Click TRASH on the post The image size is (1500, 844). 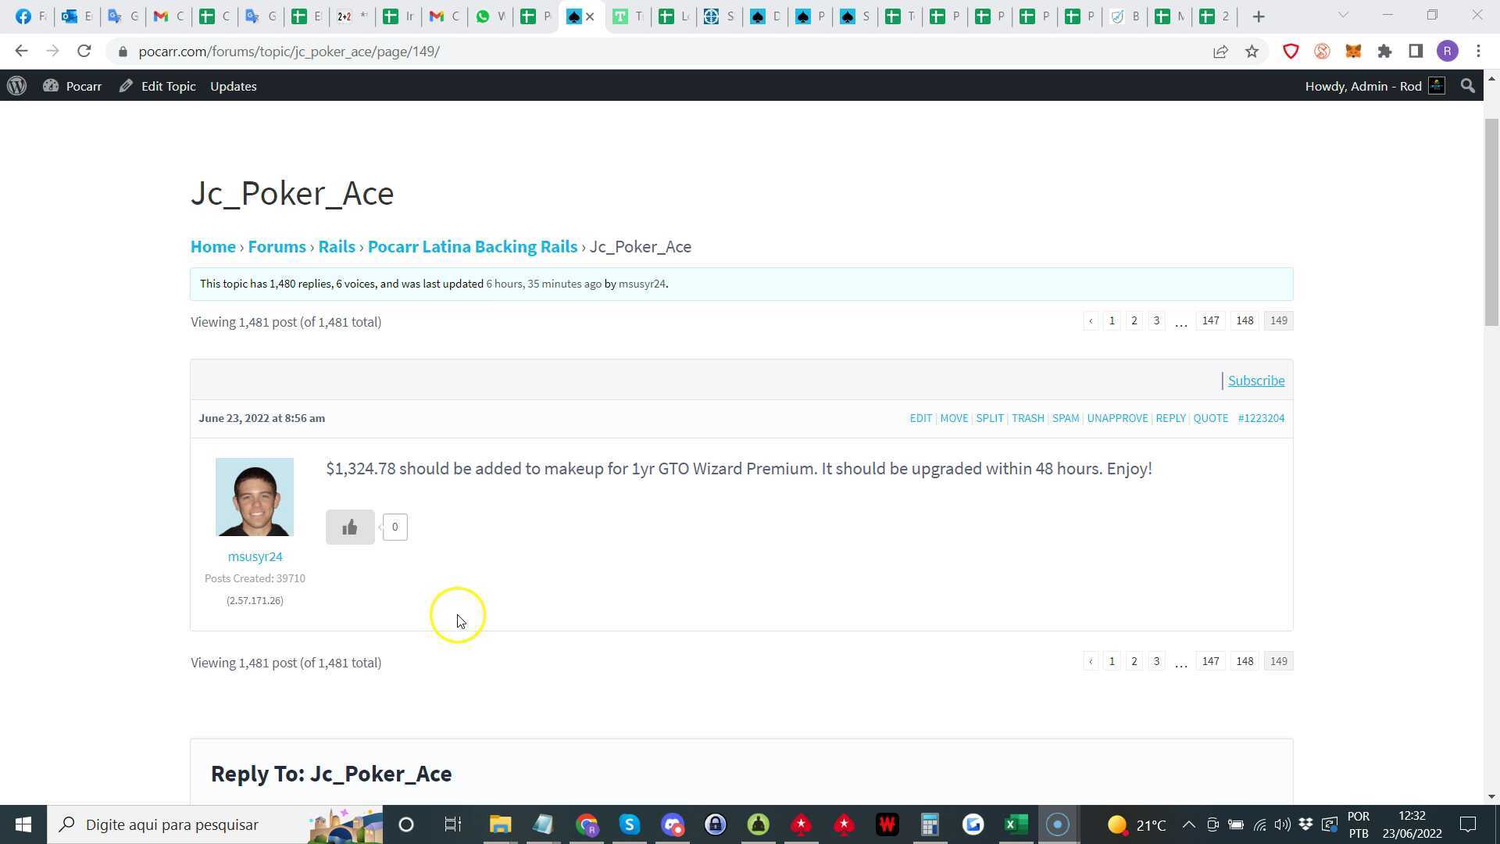1027,418
